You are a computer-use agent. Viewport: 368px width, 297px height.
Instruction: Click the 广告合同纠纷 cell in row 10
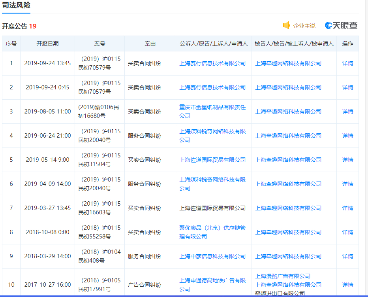tap(145, 285)
